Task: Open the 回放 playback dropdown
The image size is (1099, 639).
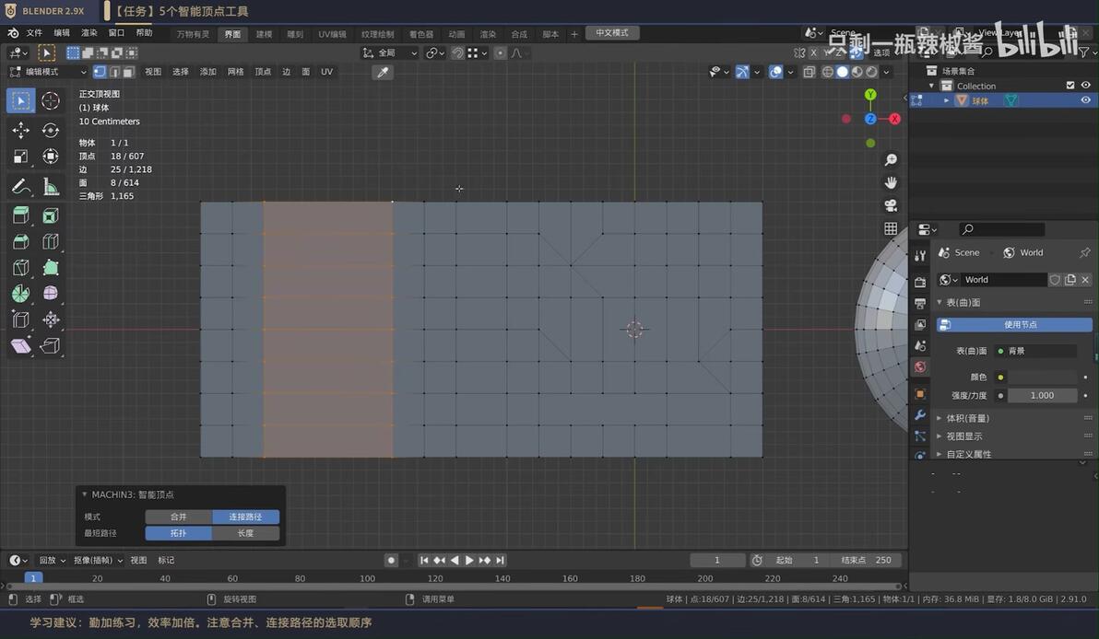Action: 52,560
